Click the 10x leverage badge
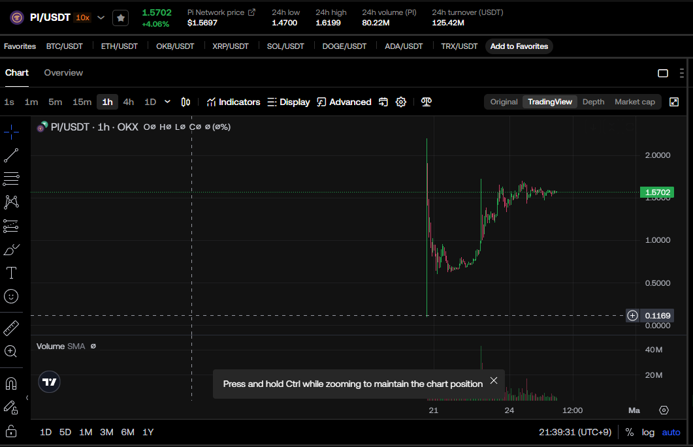This screenshot has height=447, width=693. pyautogui.click(x=83, y=18)
